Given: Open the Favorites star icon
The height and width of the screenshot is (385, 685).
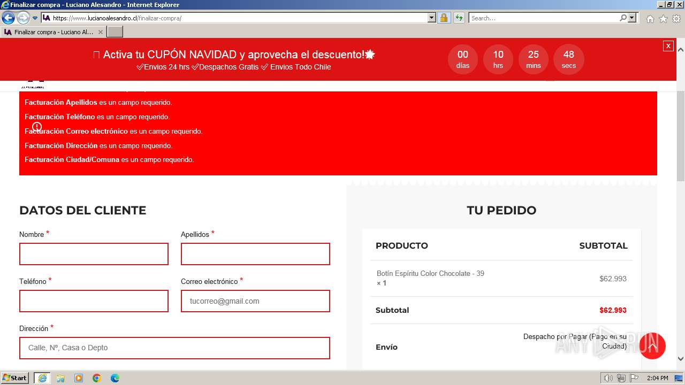Looking at the screenshot, I should point(663,19).
